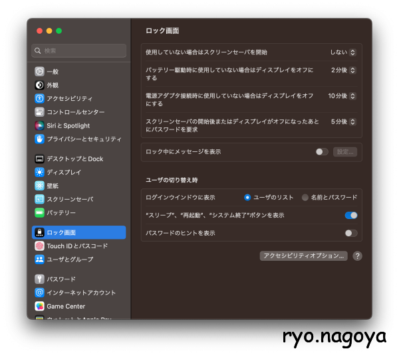This screenshot has height=355, width=399.
Task: Open screen saver start time dropdown しない
Action: [344, 52]
